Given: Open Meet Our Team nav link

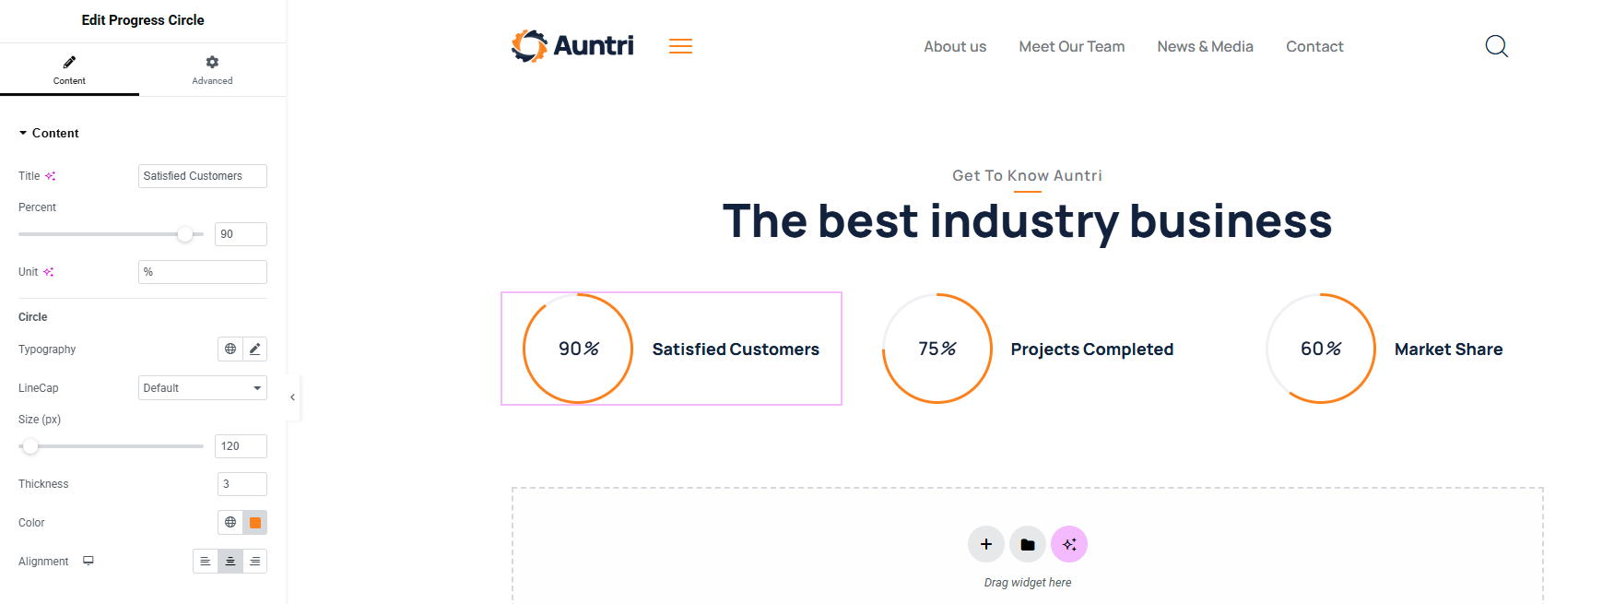Looking at the screenshot, I should [x=1072, y=46].
